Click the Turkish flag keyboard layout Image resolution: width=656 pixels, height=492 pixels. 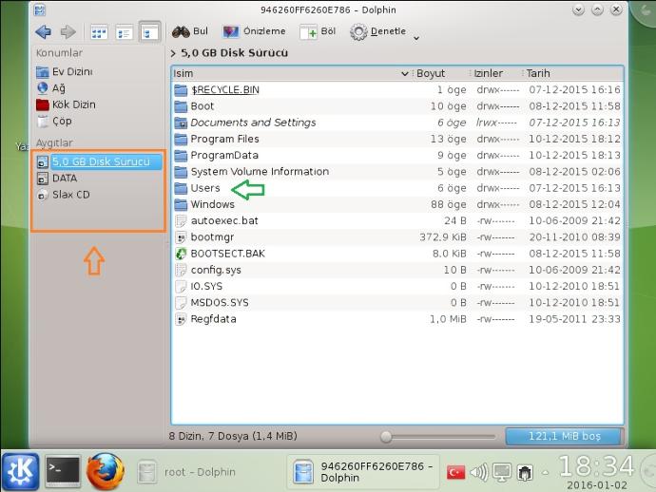pos(455,472)
